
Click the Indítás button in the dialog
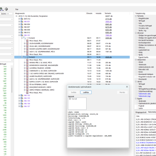point(74,92)
